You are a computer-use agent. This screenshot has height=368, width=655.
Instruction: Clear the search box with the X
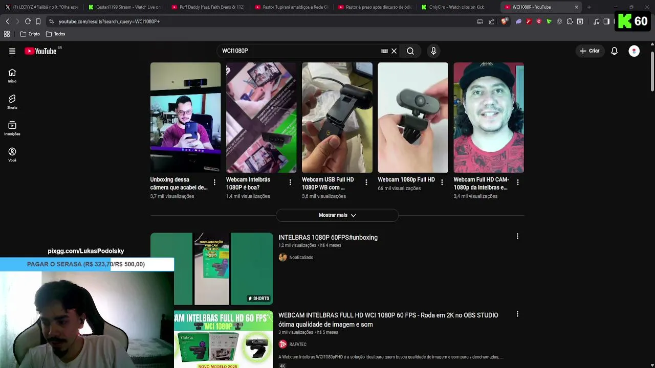click(394, 51)
